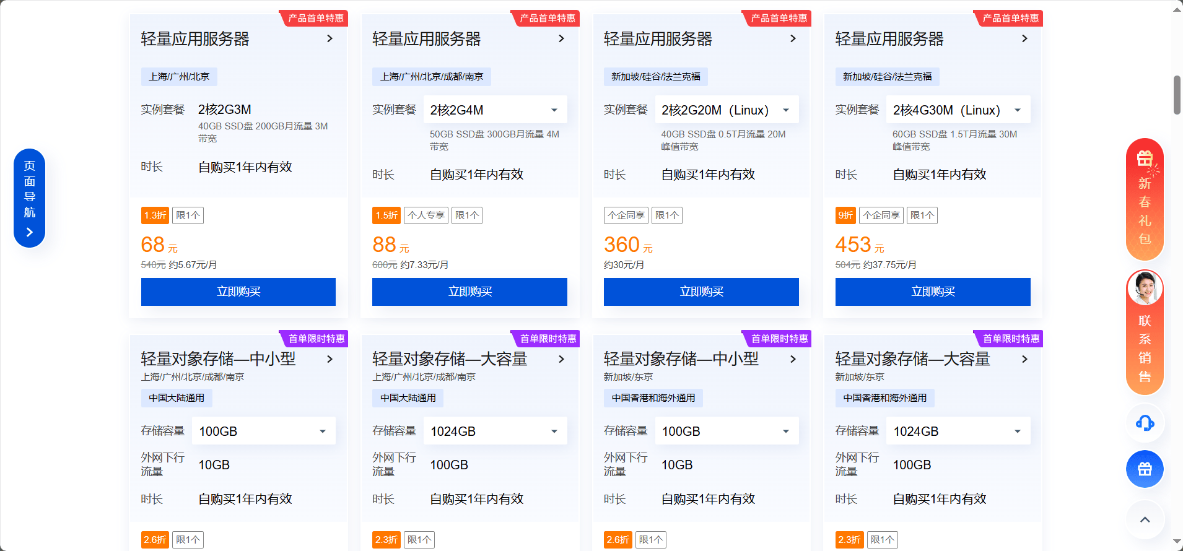Click the back-to-top arrow icon
The height and width of the screenshot is (551, 1183).
tap(1145, 519)
